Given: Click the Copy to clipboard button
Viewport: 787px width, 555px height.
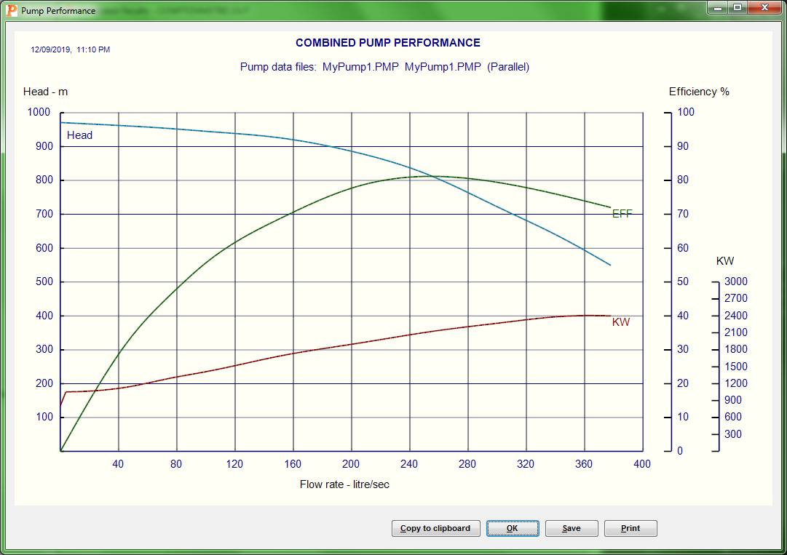Looking at the screenshot, I should [435, 528].
